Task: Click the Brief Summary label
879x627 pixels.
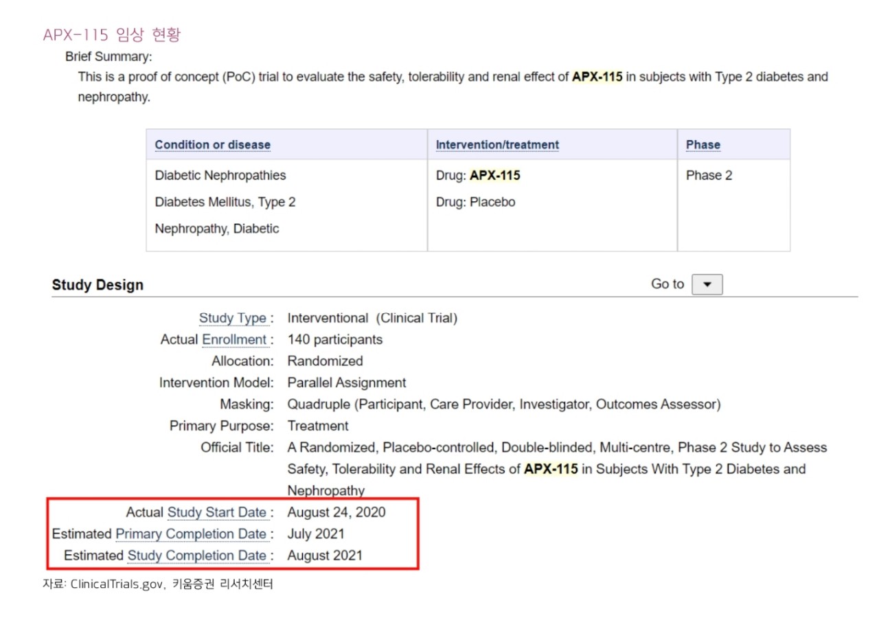Action: point(109,57)
